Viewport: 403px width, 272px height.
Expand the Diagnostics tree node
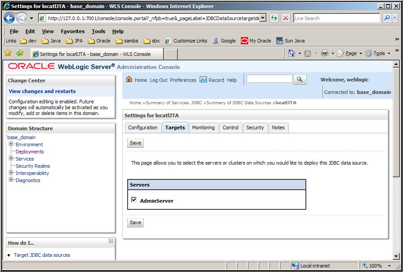coord(11,180)
